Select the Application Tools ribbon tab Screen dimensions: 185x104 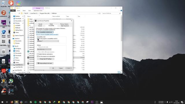click(38, 11)
